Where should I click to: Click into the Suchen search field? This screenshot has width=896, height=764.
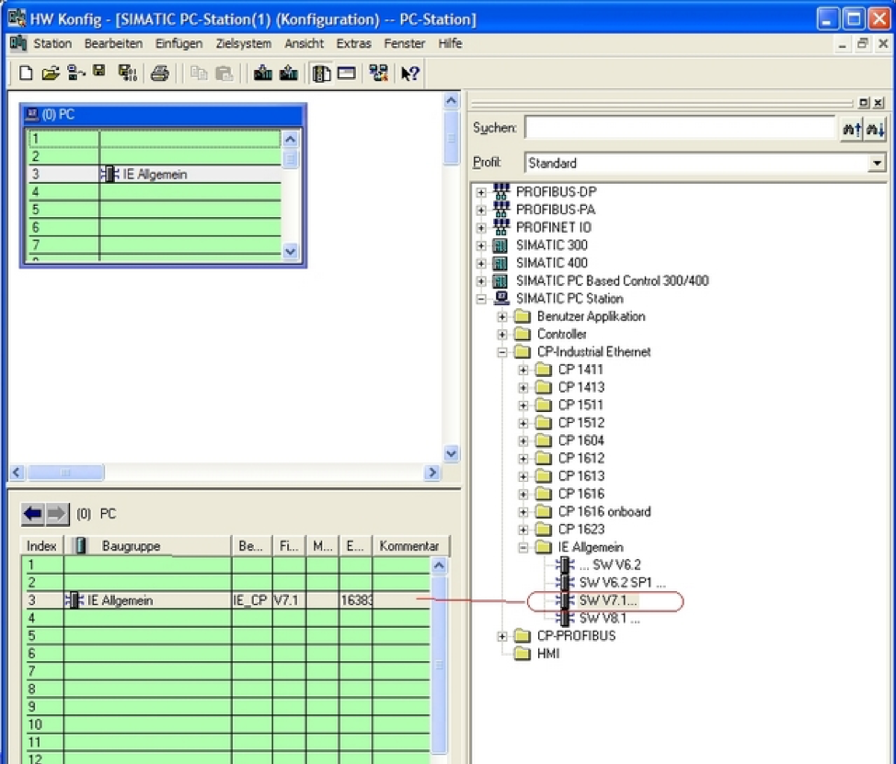click(679, 129)
